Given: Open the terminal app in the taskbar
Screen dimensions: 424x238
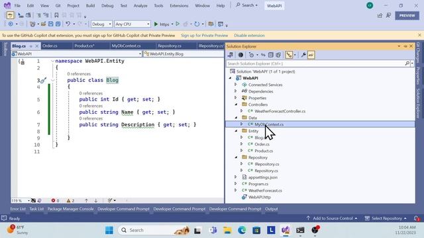Looking at the screenshot, I should pyautogui.click(x=300, y=230).
